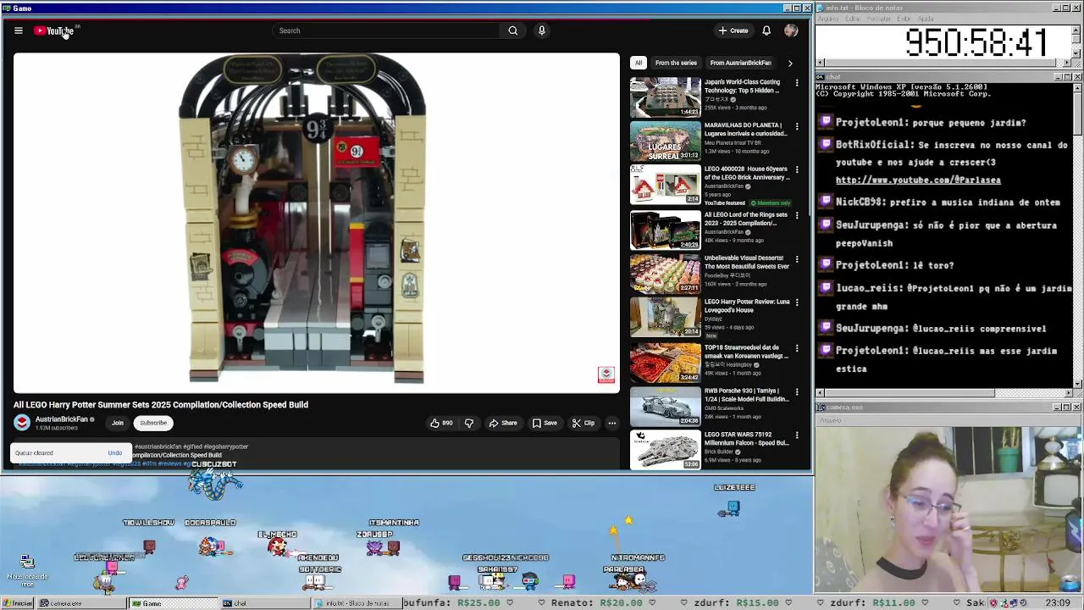
Task: Open options for Maravilhas do Planeta video
Action: [797, 126]
